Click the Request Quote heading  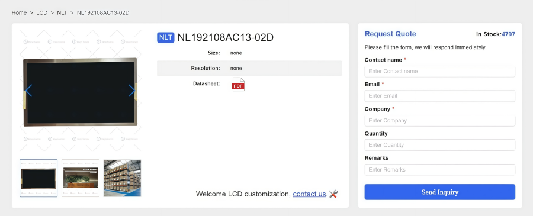pyautogui.click(x=390, y=34)
